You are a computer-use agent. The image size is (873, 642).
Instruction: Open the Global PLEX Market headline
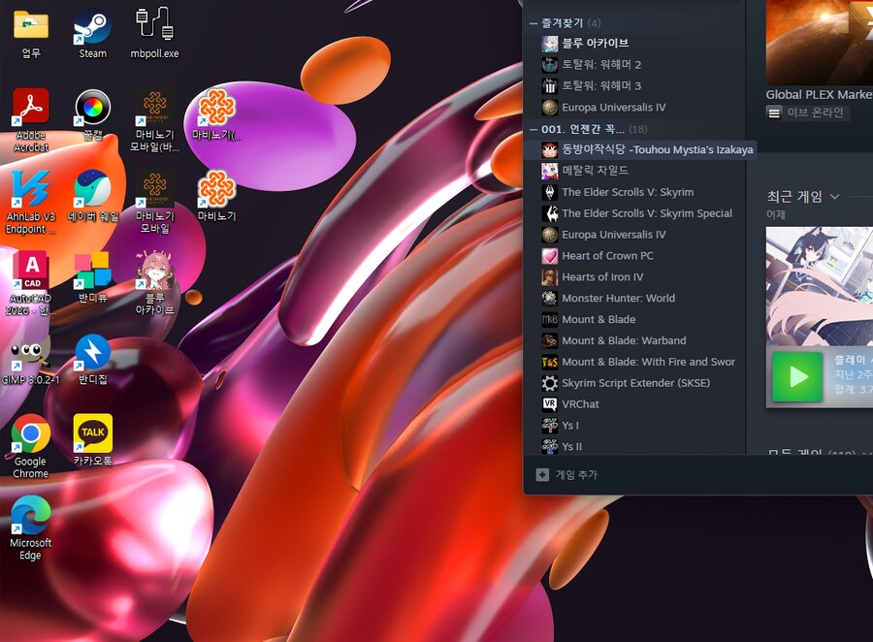820,95
